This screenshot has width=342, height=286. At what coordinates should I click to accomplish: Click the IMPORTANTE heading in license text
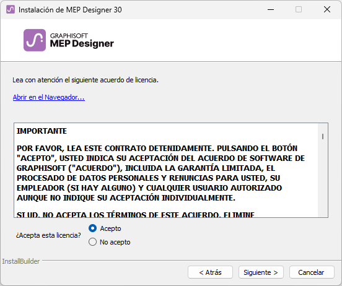coord(42,131)
